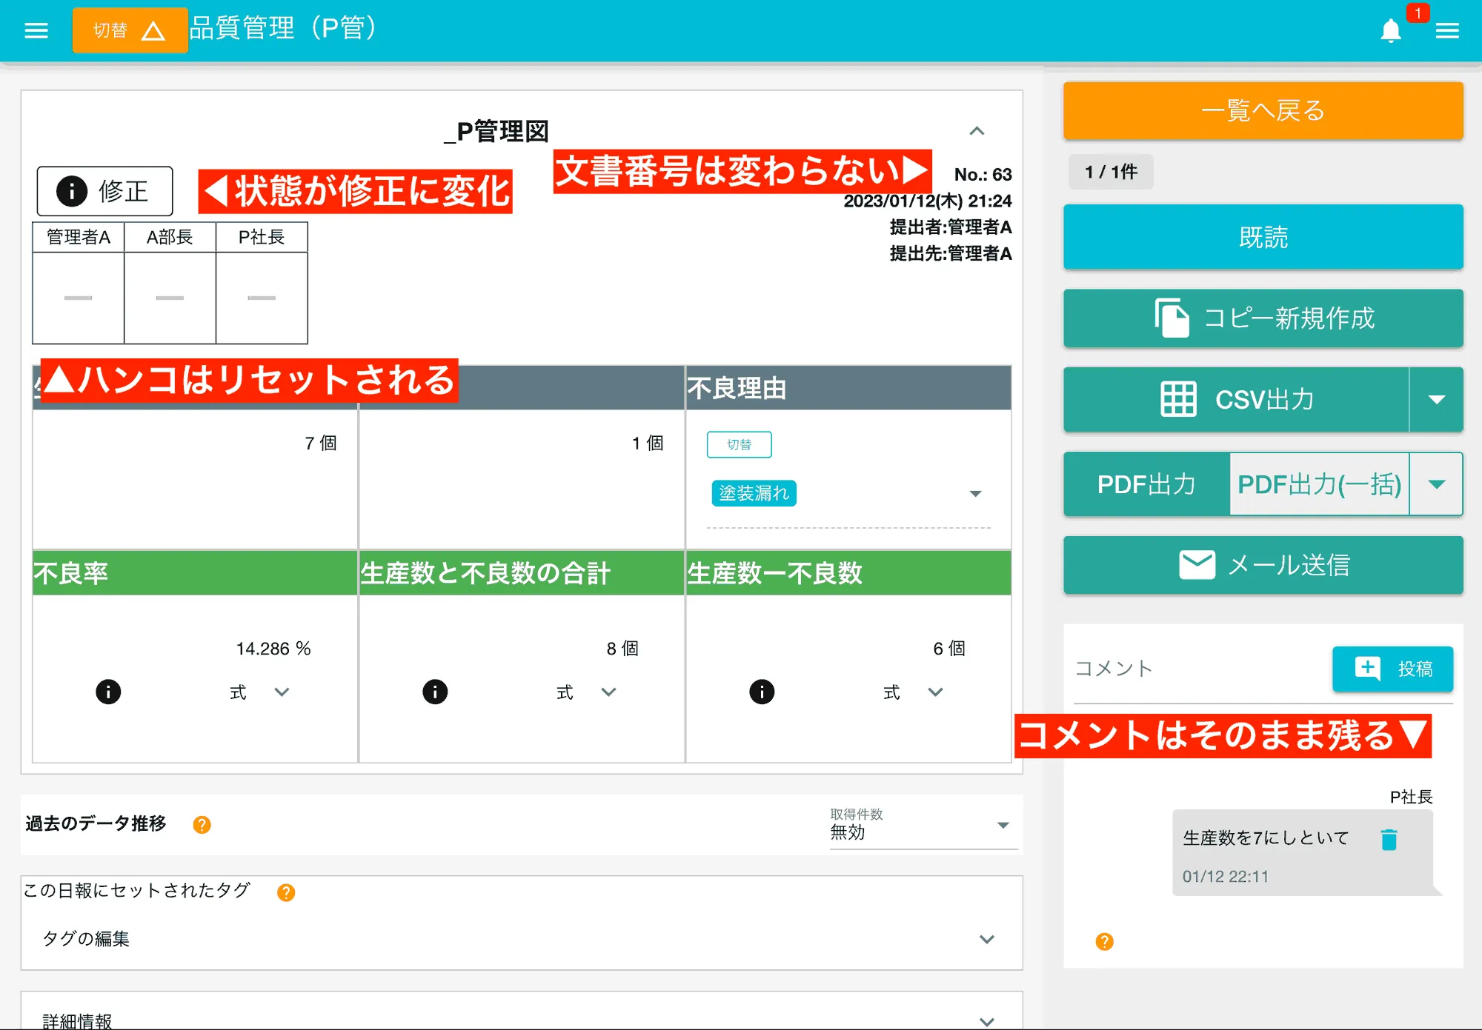
Task: Open the left hamburger menu
Action: (35, 30)
